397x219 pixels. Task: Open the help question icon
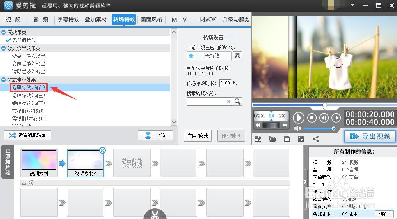[x=301, y=139]
